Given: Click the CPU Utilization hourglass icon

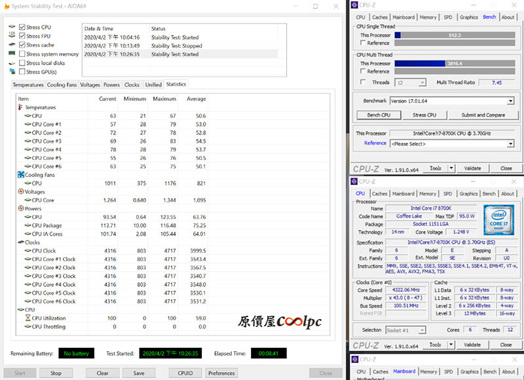Looking at the screenshot, I should point(28,318).
